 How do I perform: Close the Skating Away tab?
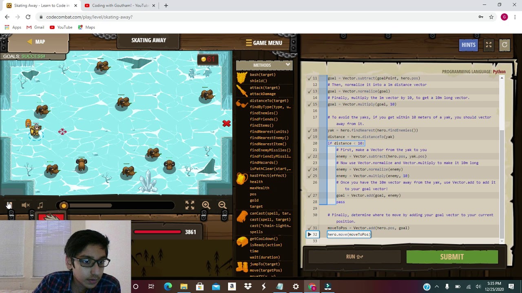(x=75, y=6)
